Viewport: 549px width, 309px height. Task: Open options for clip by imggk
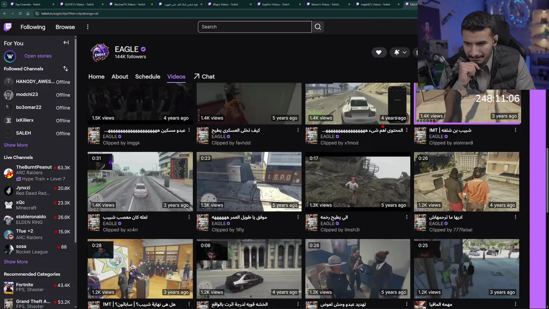(189, 130)
